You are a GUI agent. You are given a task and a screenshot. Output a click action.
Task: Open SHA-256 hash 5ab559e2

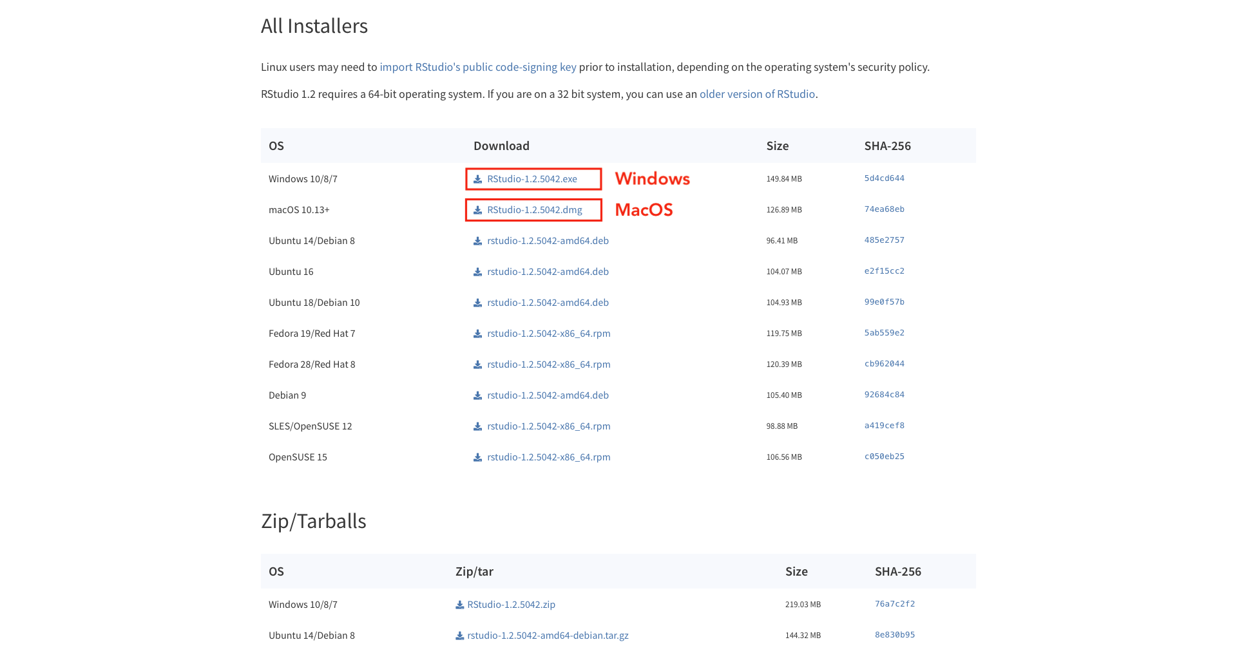(884, 333)
